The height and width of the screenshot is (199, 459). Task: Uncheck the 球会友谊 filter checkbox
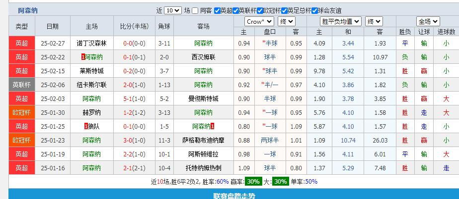314,11
